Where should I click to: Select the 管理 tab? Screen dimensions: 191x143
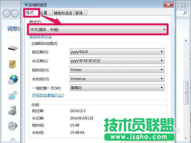(80, 13)
